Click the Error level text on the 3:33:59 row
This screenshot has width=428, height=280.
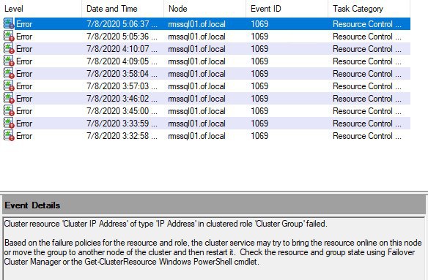click(24, 124)
